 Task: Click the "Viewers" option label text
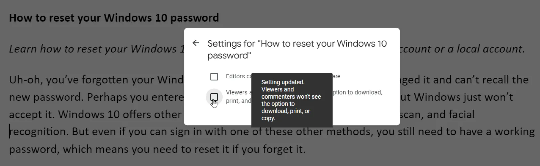(237, 92)
